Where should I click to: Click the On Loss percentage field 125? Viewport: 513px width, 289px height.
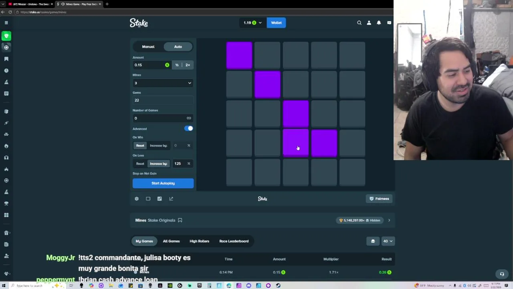[x=183, y=163]
